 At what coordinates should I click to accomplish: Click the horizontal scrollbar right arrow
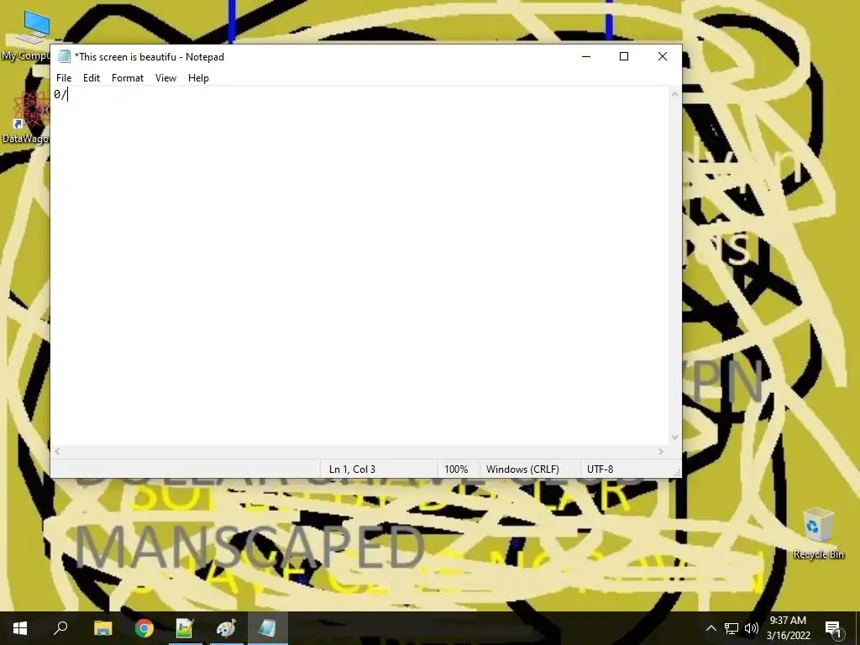(661, 451)
